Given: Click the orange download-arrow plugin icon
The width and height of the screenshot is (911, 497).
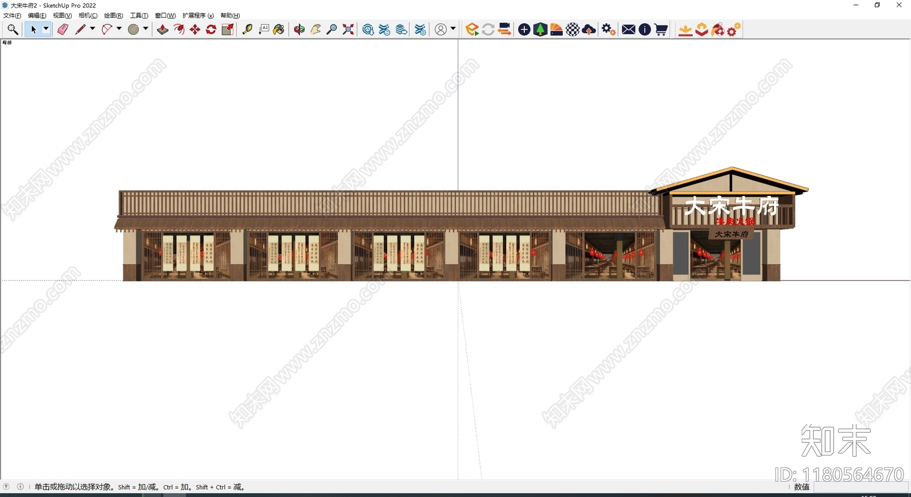Looking at the screenshot, I should click(686, 30).
